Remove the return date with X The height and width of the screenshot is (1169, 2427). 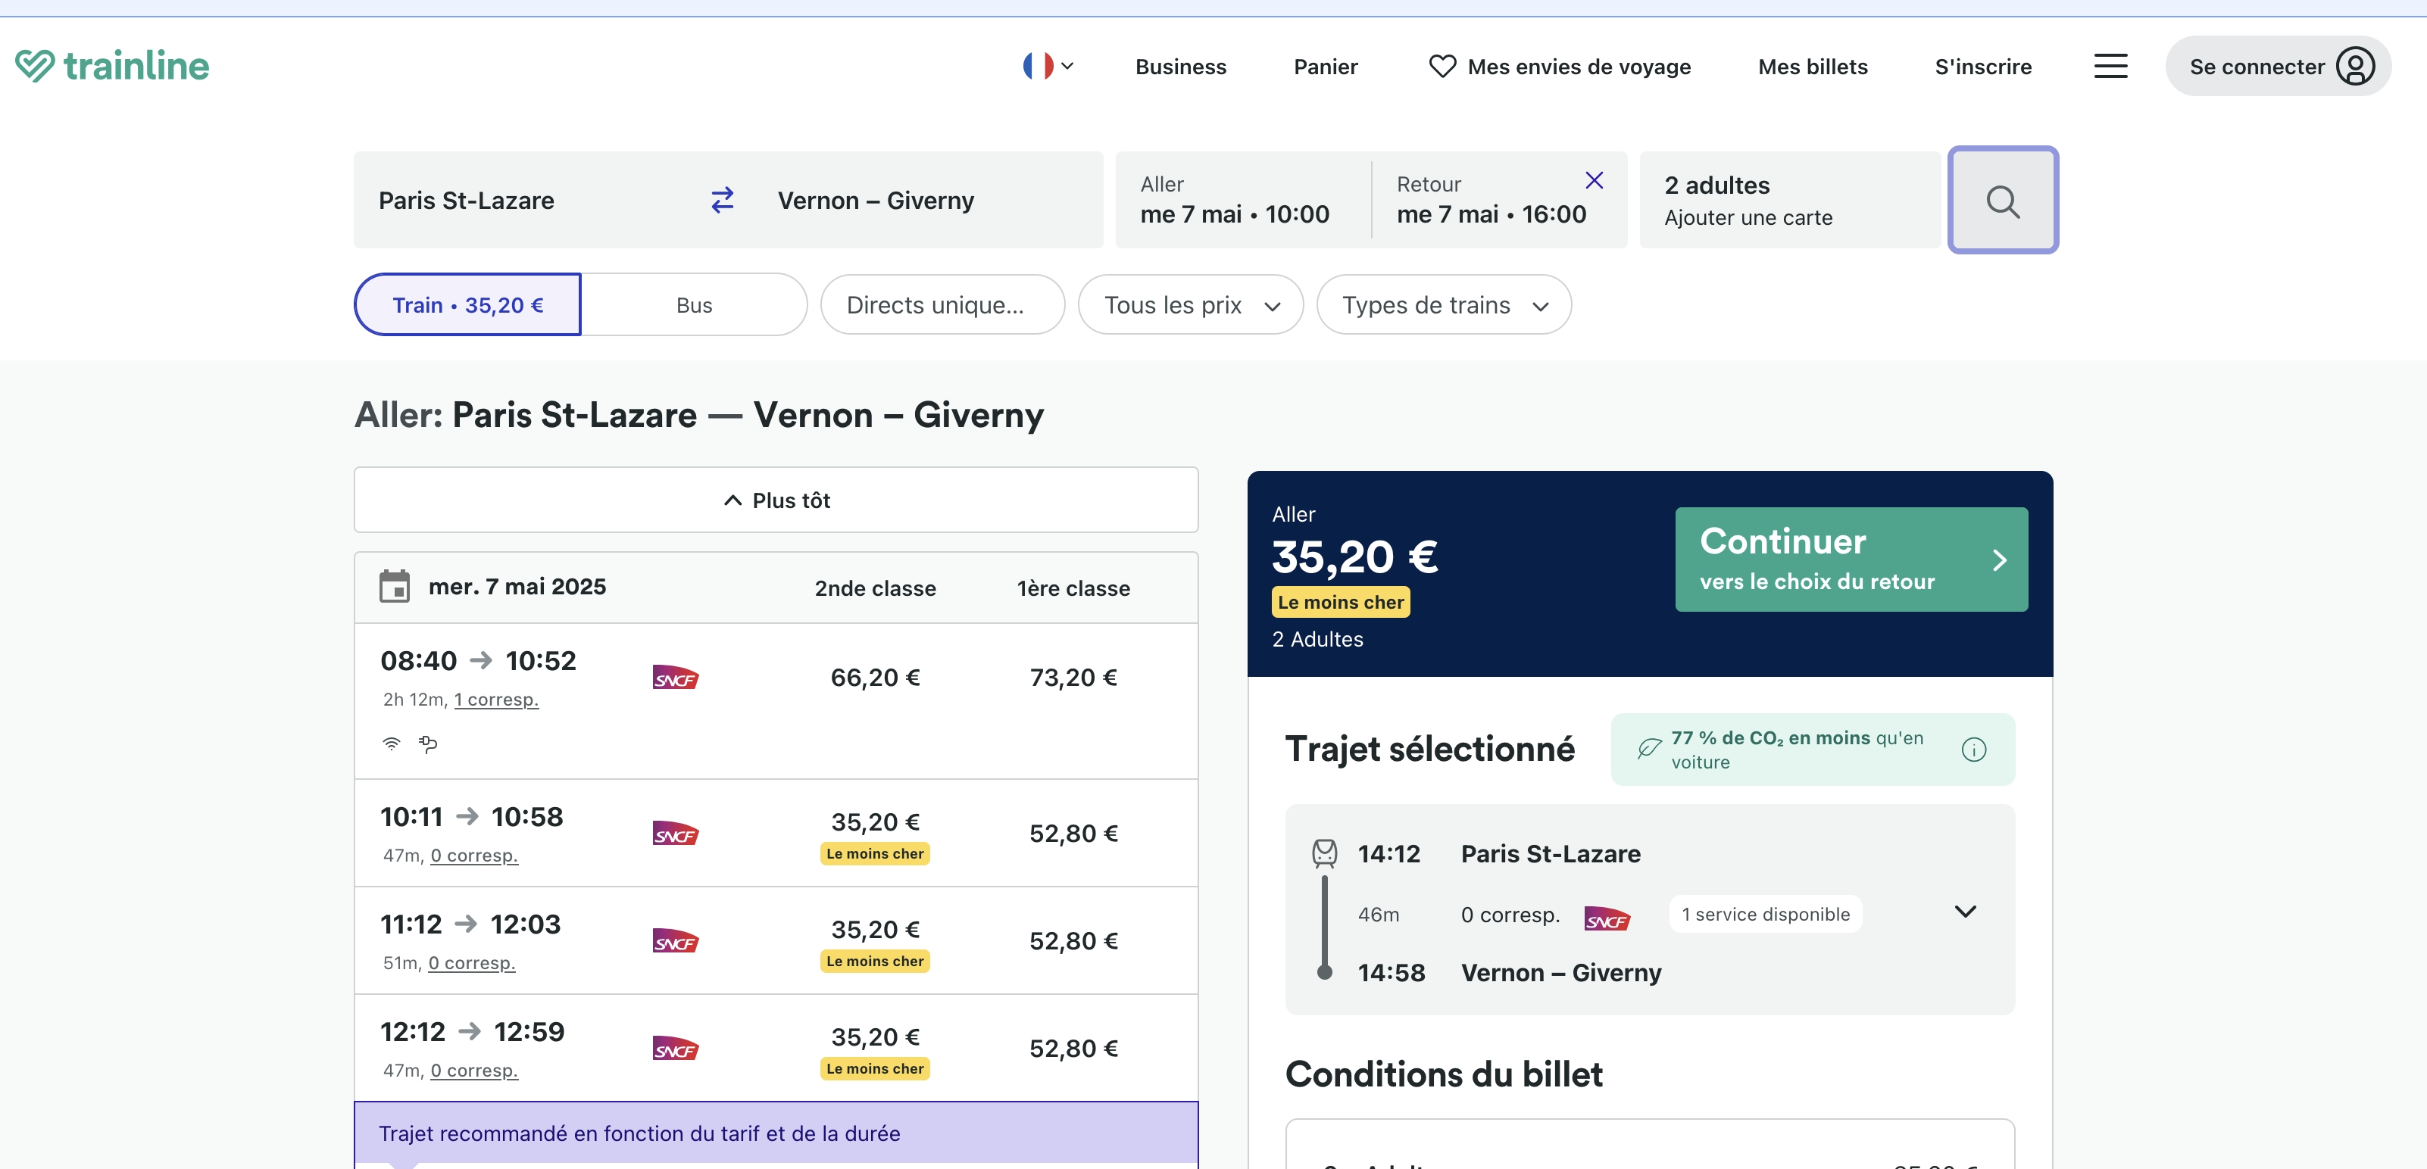click(x=1594, y=180)
